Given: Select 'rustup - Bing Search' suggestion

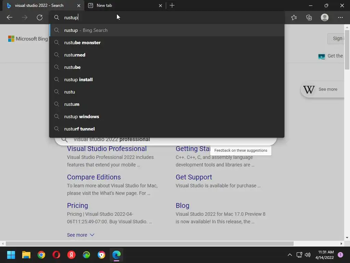Looking at the screenshot, I should (x=167, y=30).
